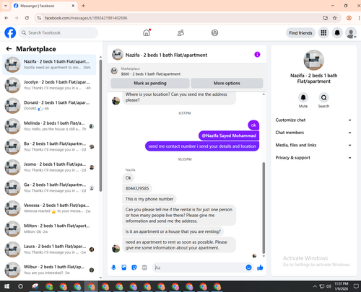
Task: Expand Media, files and links section
Action: click(313, 145)
